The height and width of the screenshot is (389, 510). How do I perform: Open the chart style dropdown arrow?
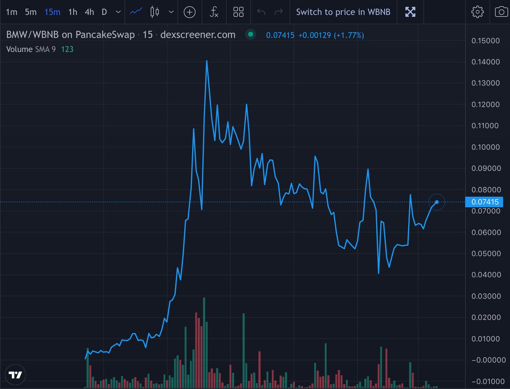pos(171,12)
